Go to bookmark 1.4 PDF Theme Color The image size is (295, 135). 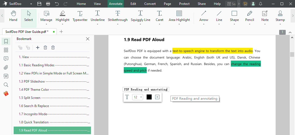[52, 90]
